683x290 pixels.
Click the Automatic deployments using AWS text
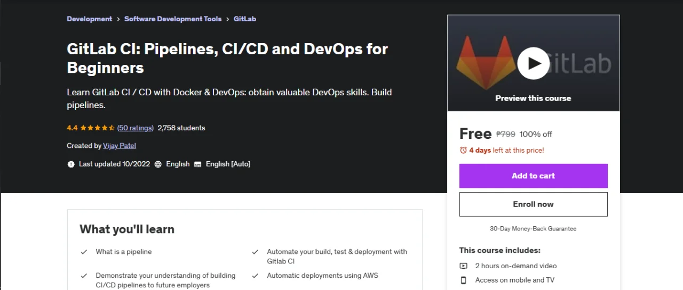point(323,276)
